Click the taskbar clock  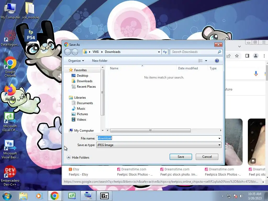point(255,196)
